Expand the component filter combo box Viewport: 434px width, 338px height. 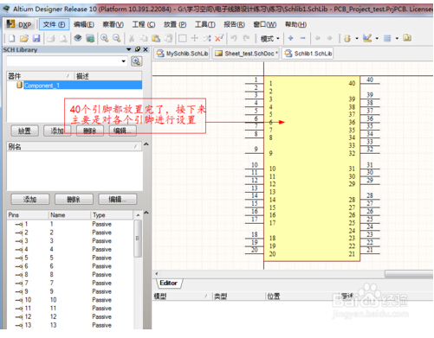coord(123,61)
